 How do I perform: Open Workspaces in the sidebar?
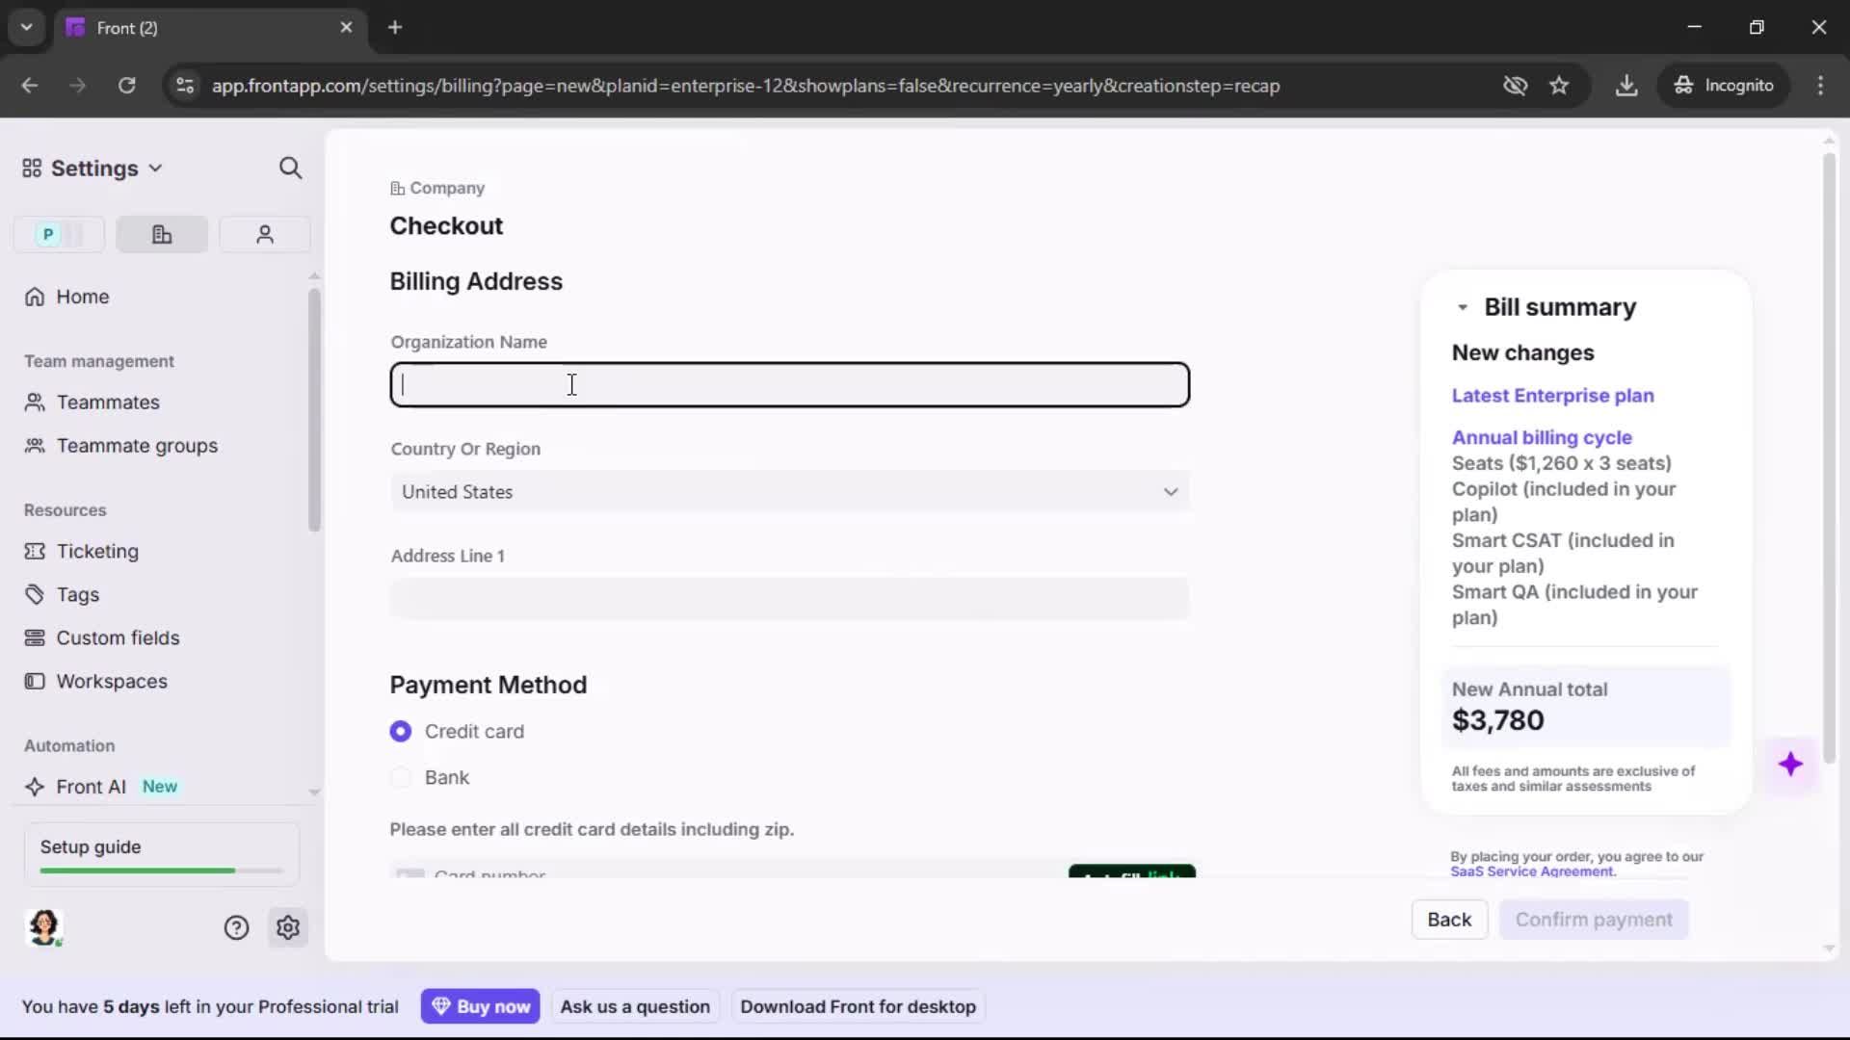pyautogui.click(x=110, y=681)
